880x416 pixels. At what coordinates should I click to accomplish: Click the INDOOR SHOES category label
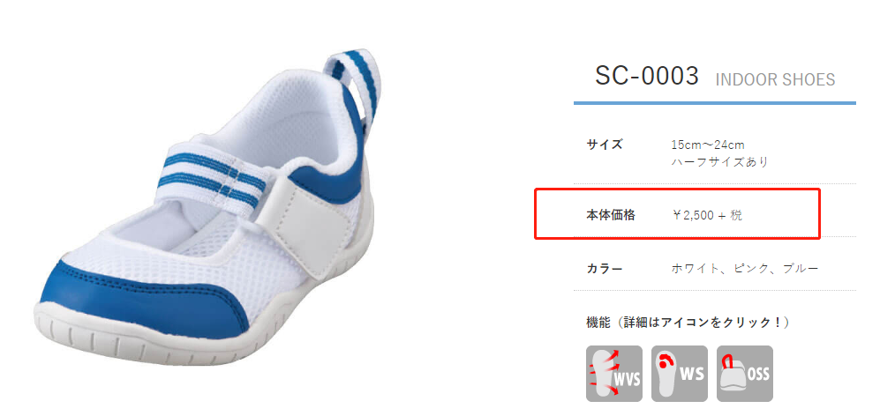776,80
